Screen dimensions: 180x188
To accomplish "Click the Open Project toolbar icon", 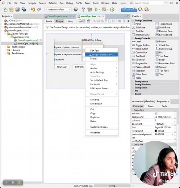I will (x=17, y=9).
